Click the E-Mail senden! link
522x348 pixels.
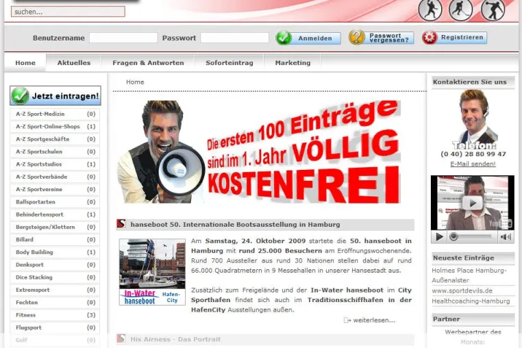pyautogui.click(x=473, y=164)
